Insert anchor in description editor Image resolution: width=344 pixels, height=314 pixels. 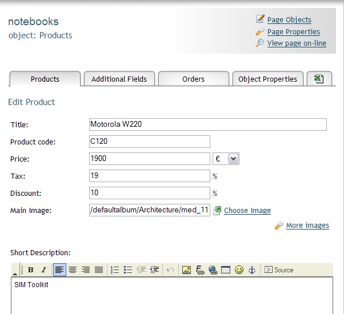[x=252, y=269]
